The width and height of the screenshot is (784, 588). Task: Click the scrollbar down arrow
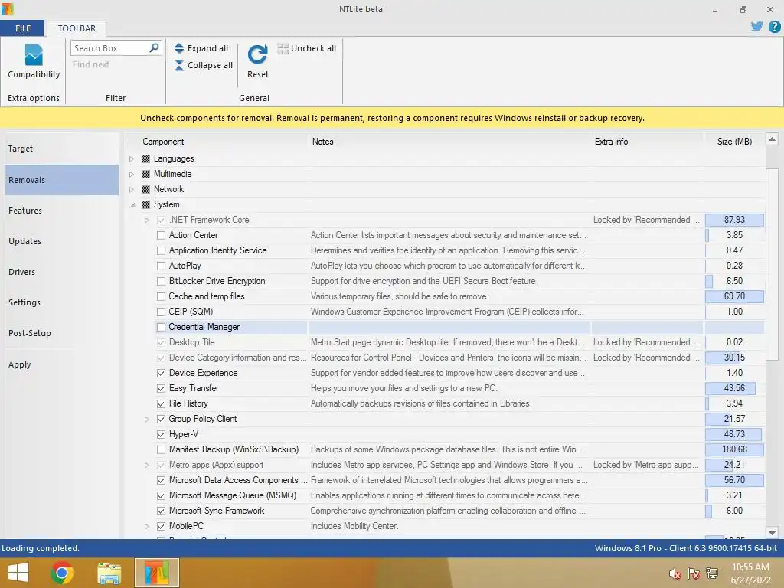772,533
